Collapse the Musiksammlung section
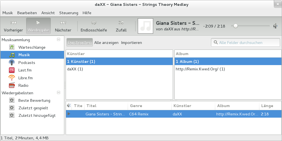Image resolution: width=282 pixels, height=141 pixels. coord(58,39)
